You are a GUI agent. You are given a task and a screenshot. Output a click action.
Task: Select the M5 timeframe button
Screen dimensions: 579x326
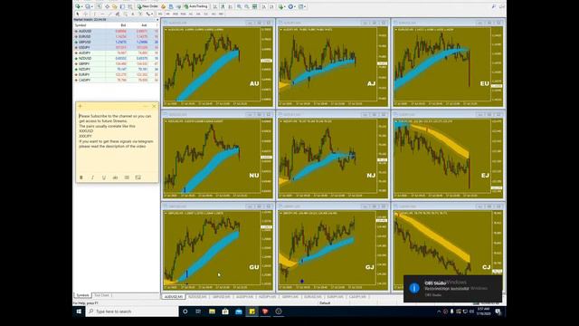coord(167,14)
